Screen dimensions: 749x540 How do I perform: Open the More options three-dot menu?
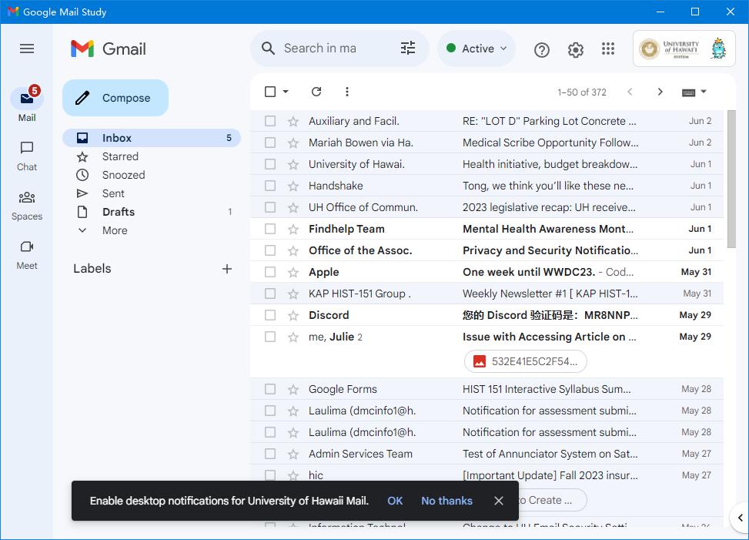(x=347, y=91)
